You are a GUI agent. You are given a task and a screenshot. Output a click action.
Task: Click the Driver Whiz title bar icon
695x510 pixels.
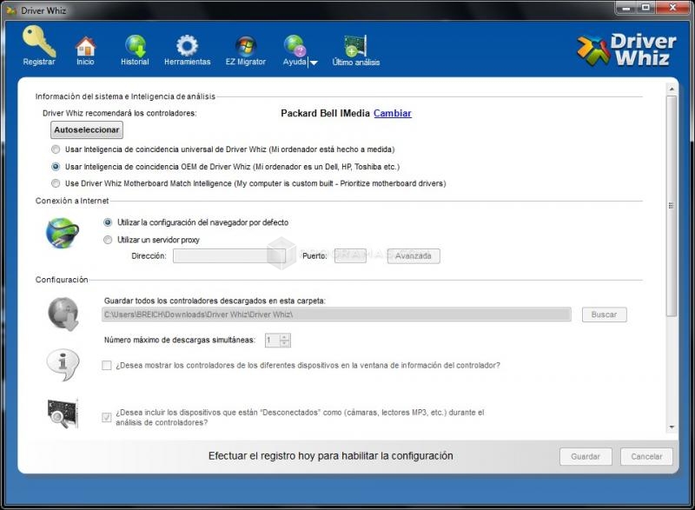pos(11,10)
